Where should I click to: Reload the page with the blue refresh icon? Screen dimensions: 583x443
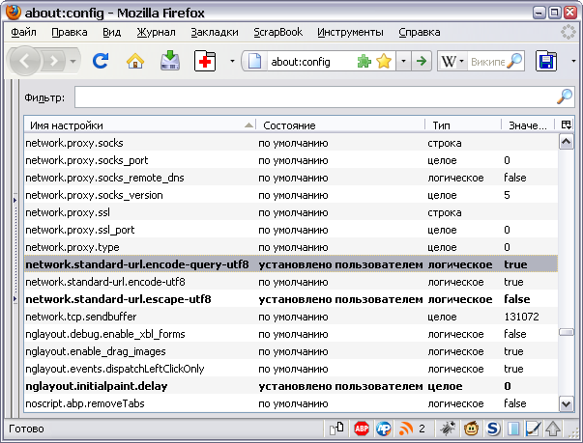(x=101, y=61)
